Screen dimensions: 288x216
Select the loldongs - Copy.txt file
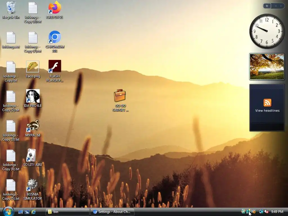(x=11, y=71)
